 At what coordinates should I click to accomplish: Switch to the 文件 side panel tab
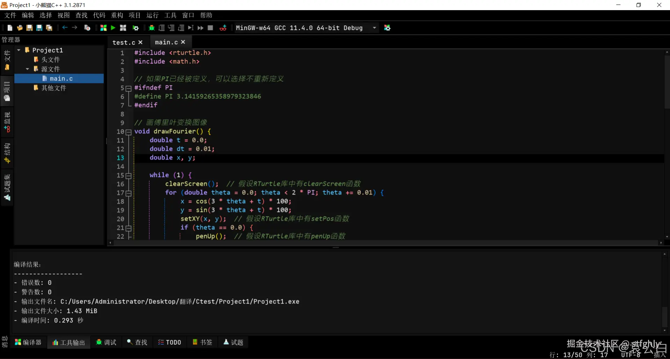pyautogui.click(x=7, y=60)
